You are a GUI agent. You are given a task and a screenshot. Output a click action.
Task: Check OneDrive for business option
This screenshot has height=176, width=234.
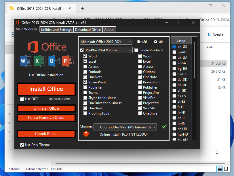coord(85,103)
